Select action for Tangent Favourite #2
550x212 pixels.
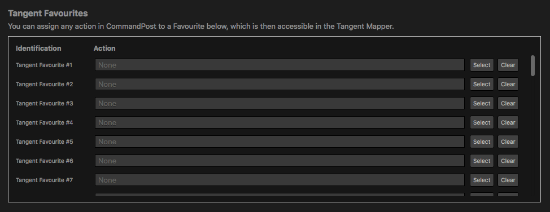tap(482, 84)
